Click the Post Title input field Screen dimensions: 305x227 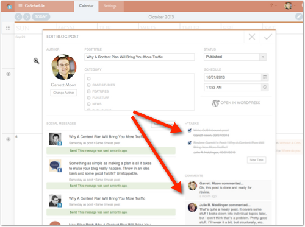tap(140, 57)
